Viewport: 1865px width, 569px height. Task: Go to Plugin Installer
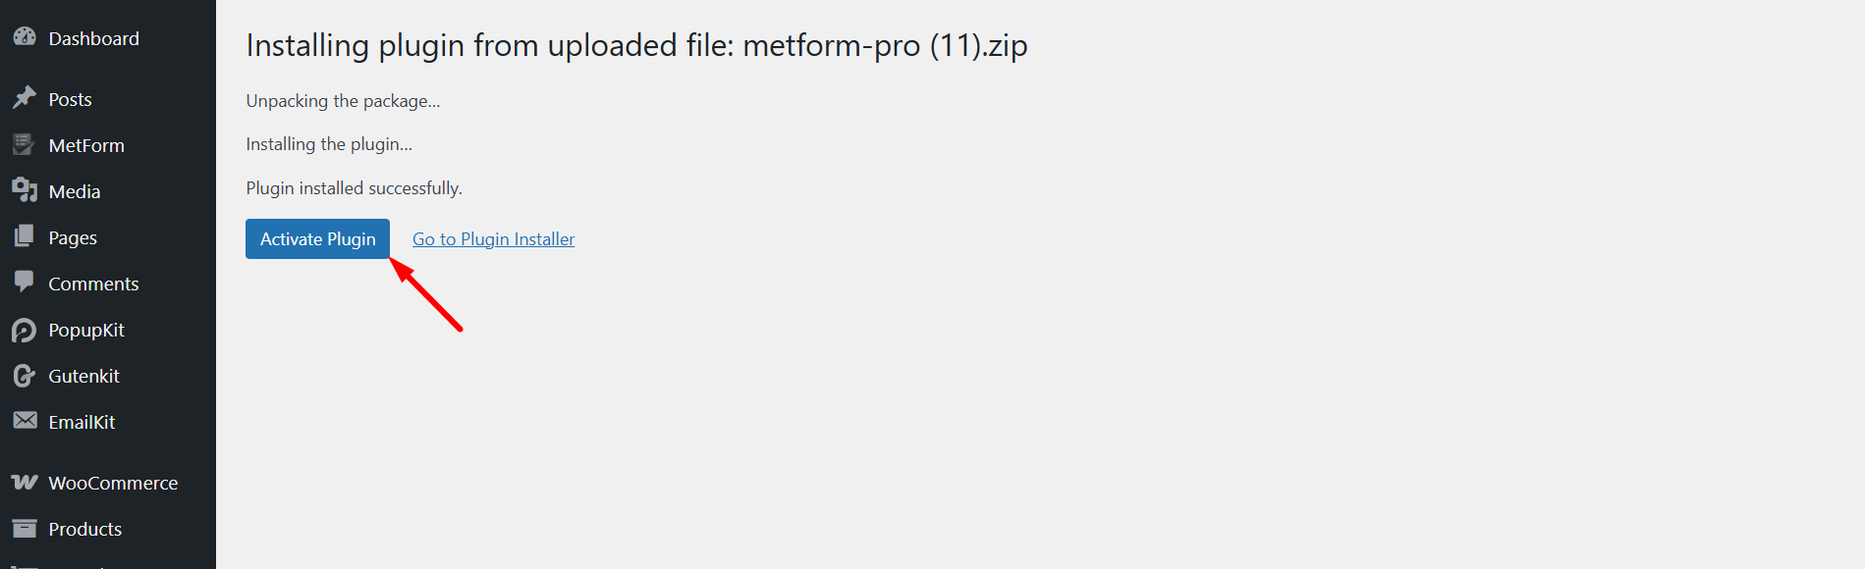click(493, 238)
